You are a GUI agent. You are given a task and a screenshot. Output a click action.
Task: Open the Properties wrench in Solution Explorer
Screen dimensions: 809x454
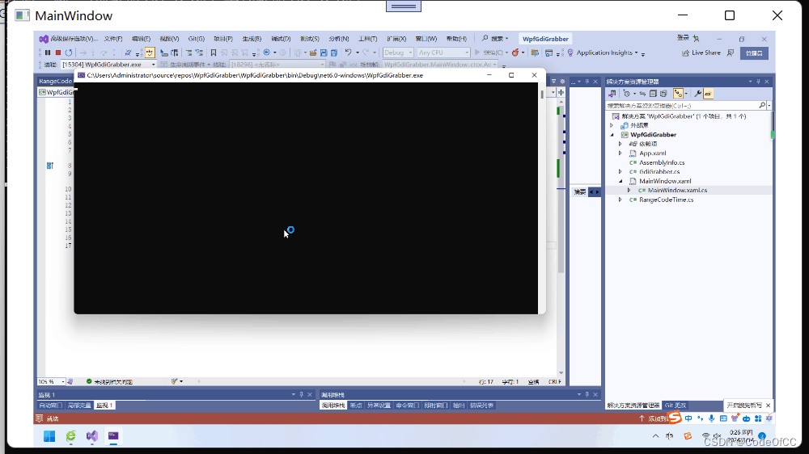tap(697, 94)
